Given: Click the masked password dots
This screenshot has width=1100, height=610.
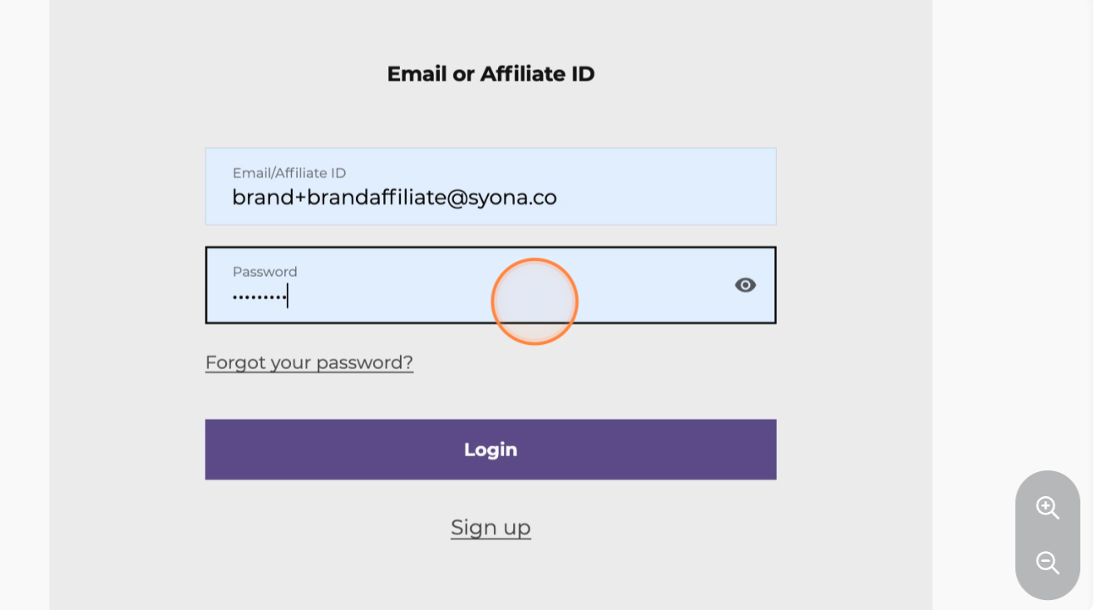Looking at the screenshot, I should coord(259,297).
